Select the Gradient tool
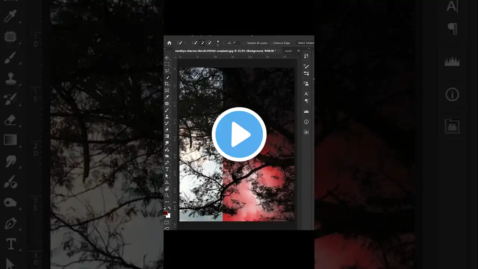 point(167,136)
